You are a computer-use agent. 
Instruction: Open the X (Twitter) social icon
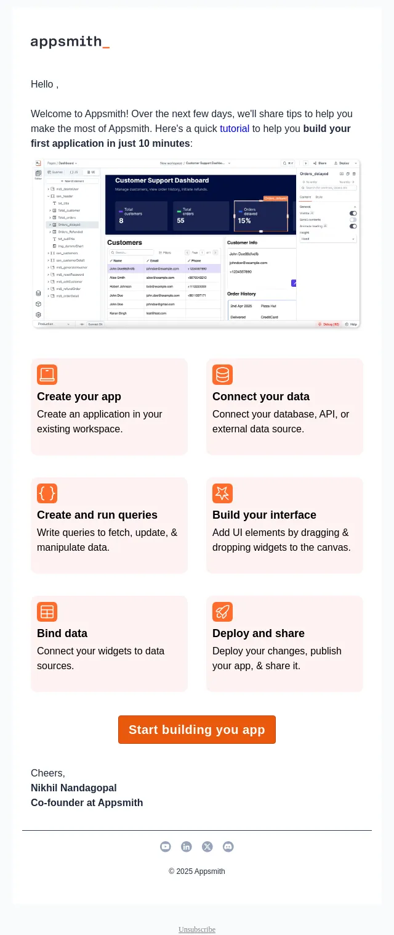tap(207, 847)
